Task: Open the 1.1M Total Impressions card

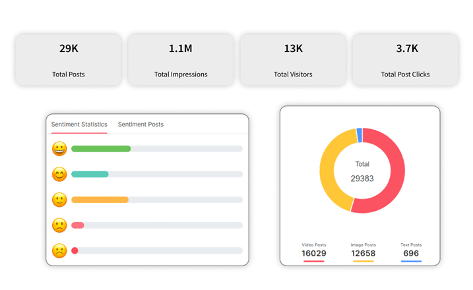Action: pyautogui.click(x=181, y=60)
